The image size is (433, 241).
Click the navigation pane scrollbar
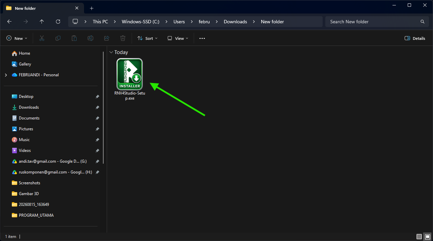(103, 107)
